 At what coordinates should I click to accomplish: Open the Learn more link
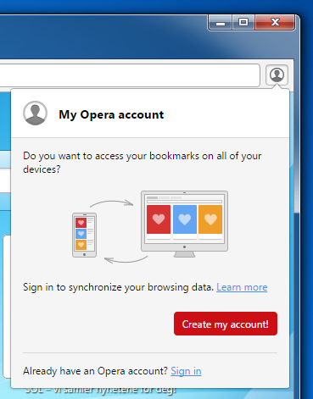(242, 287)
